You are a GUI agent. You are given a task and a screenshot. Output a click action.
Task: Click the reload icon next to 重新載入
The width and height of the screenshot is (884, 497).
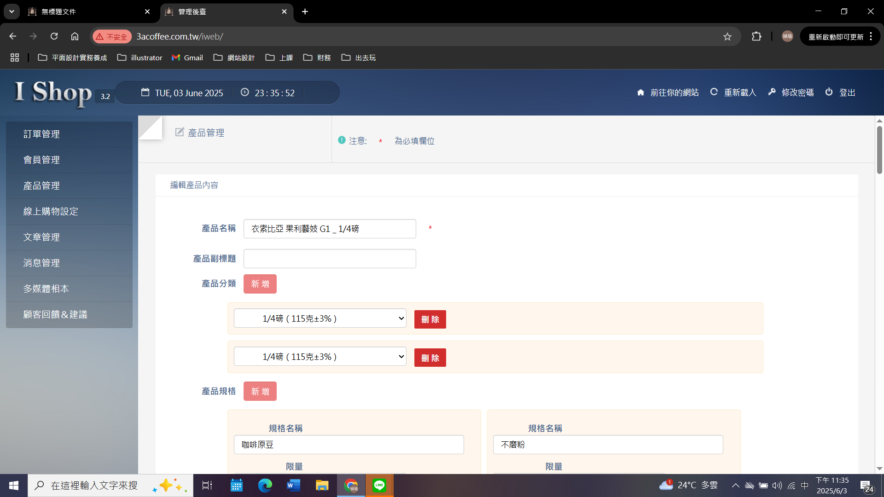(714, 92)
